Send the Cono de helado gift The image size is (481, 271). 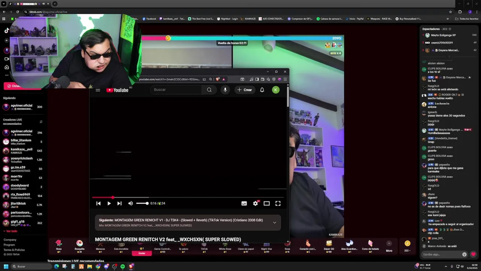tap(370, 245)
